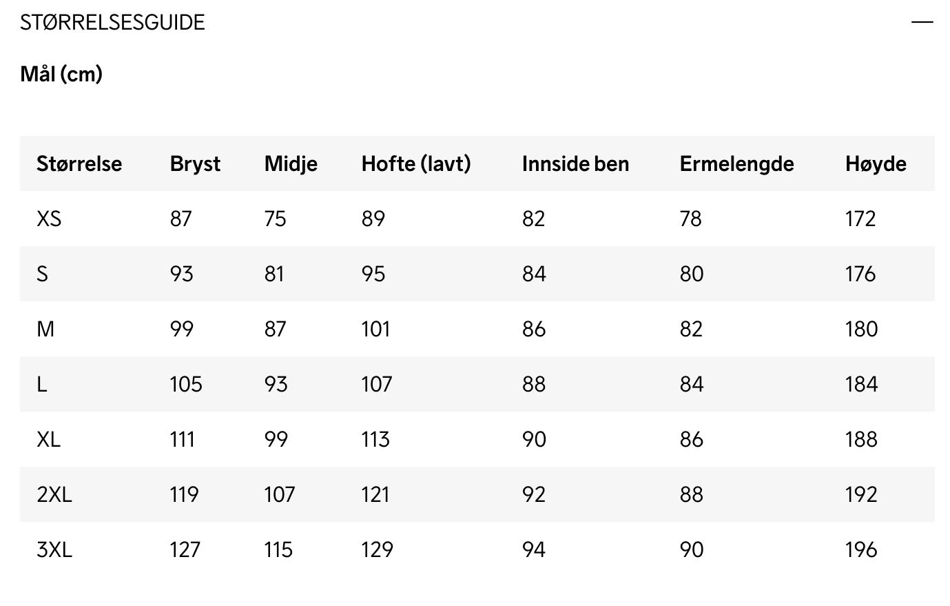
Task: Select the 2XL size row label
Action: click(x=54, y=494)
